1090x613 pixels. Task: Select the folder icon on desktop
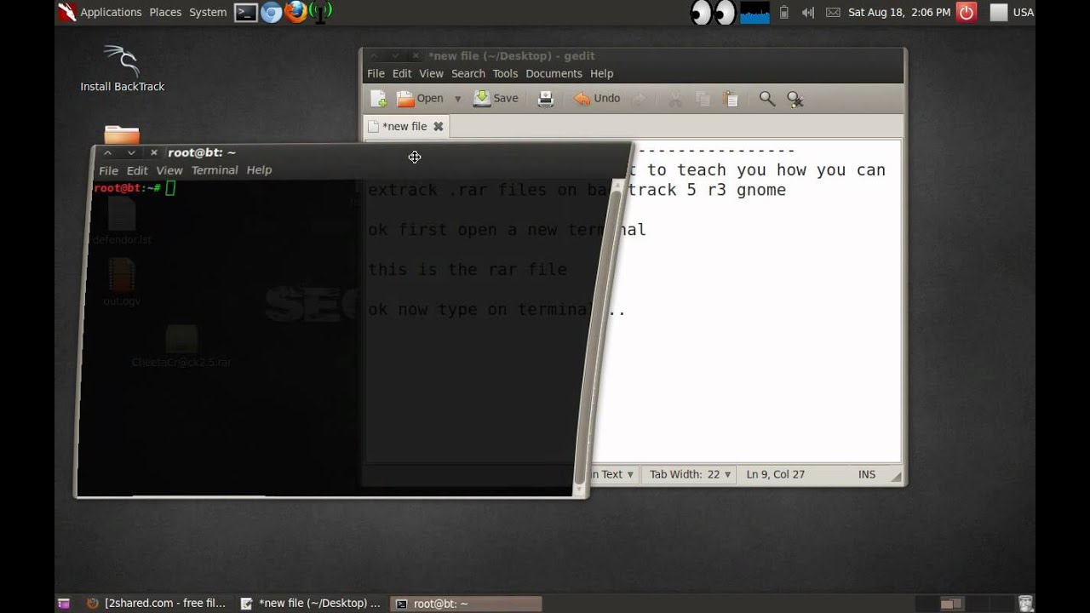click(122, 135)
